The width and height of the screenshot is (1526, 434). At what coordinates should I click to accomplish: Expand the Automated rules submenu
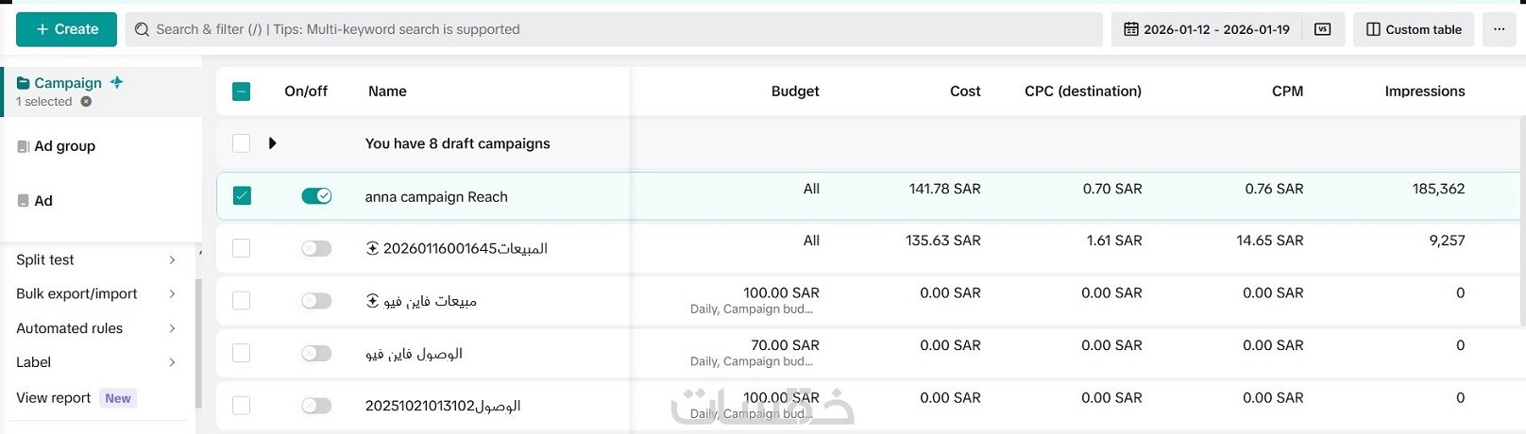(172, 328)
